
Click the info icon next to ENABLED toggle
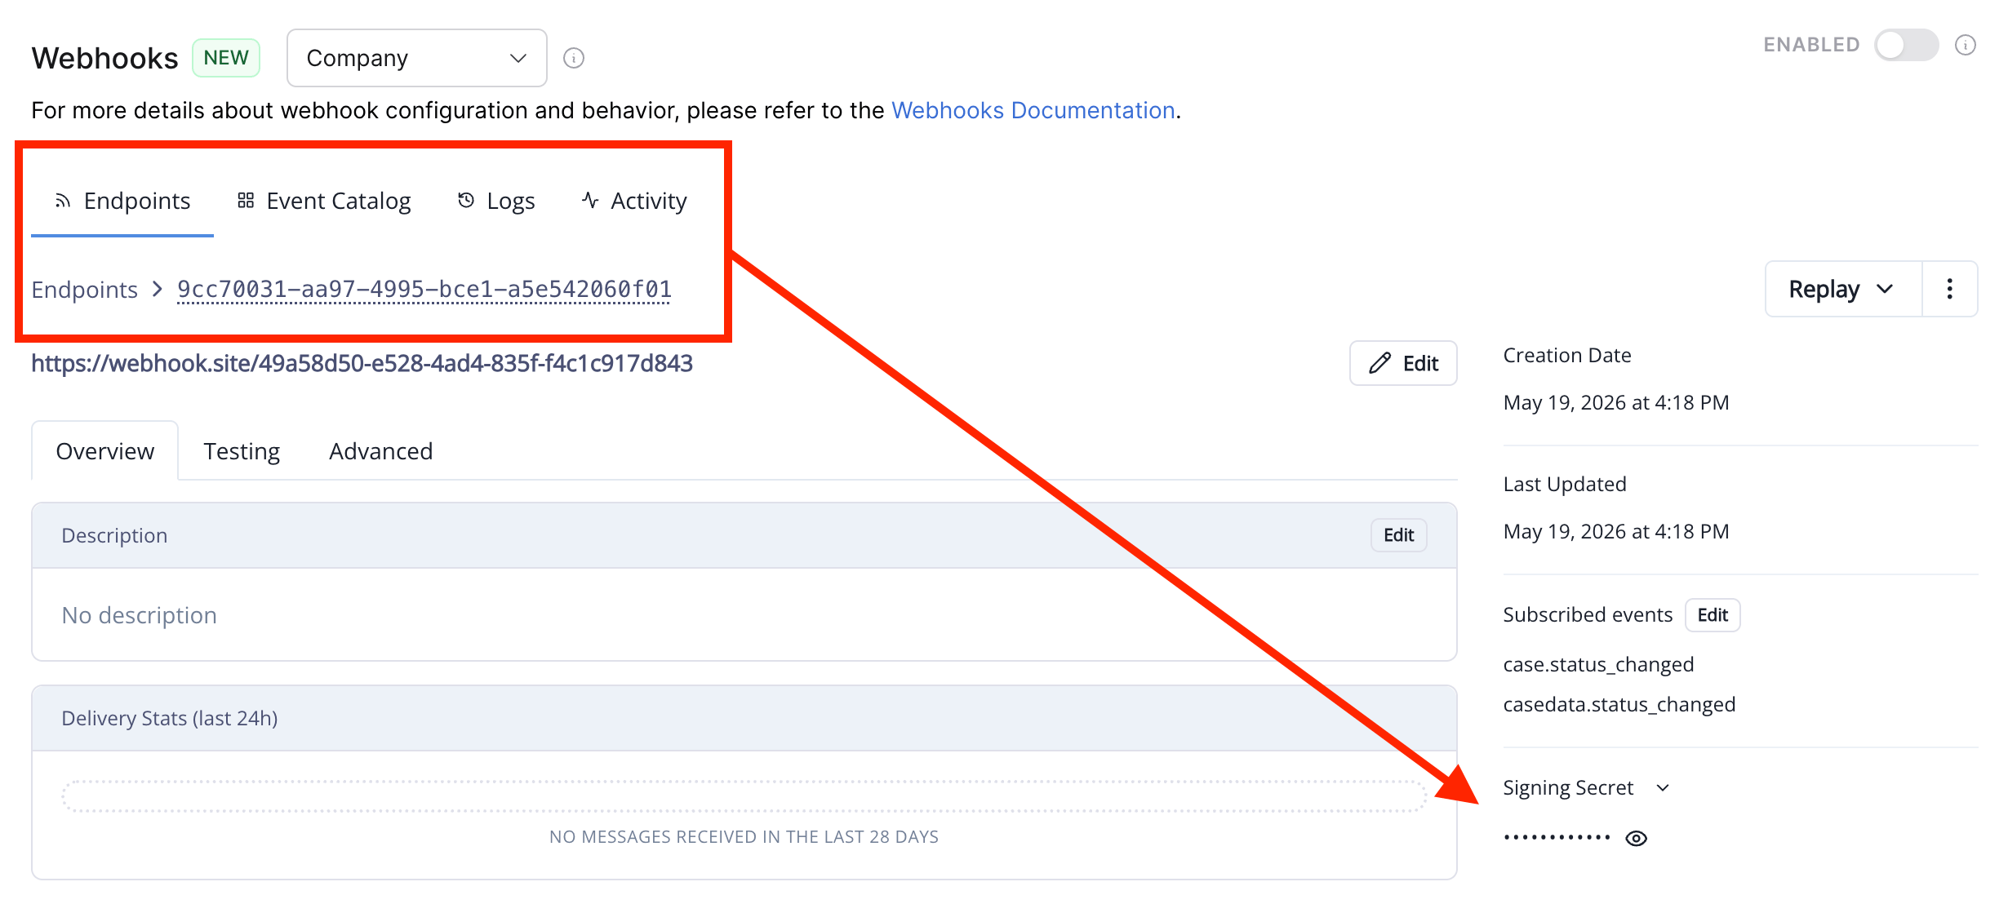point(1966,45)
